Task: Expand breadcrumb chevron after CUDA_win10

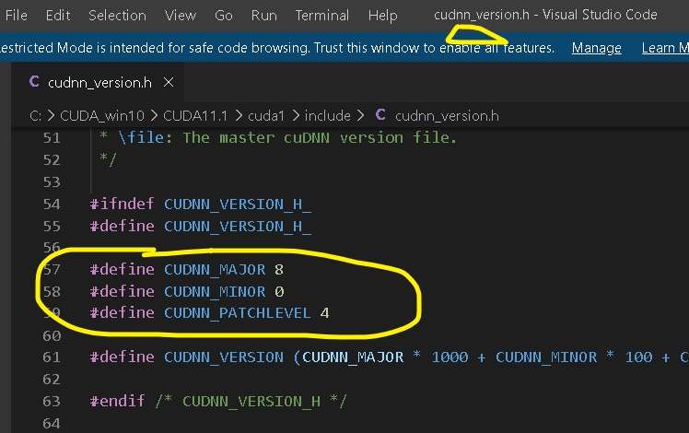Action: click(154, 116)
